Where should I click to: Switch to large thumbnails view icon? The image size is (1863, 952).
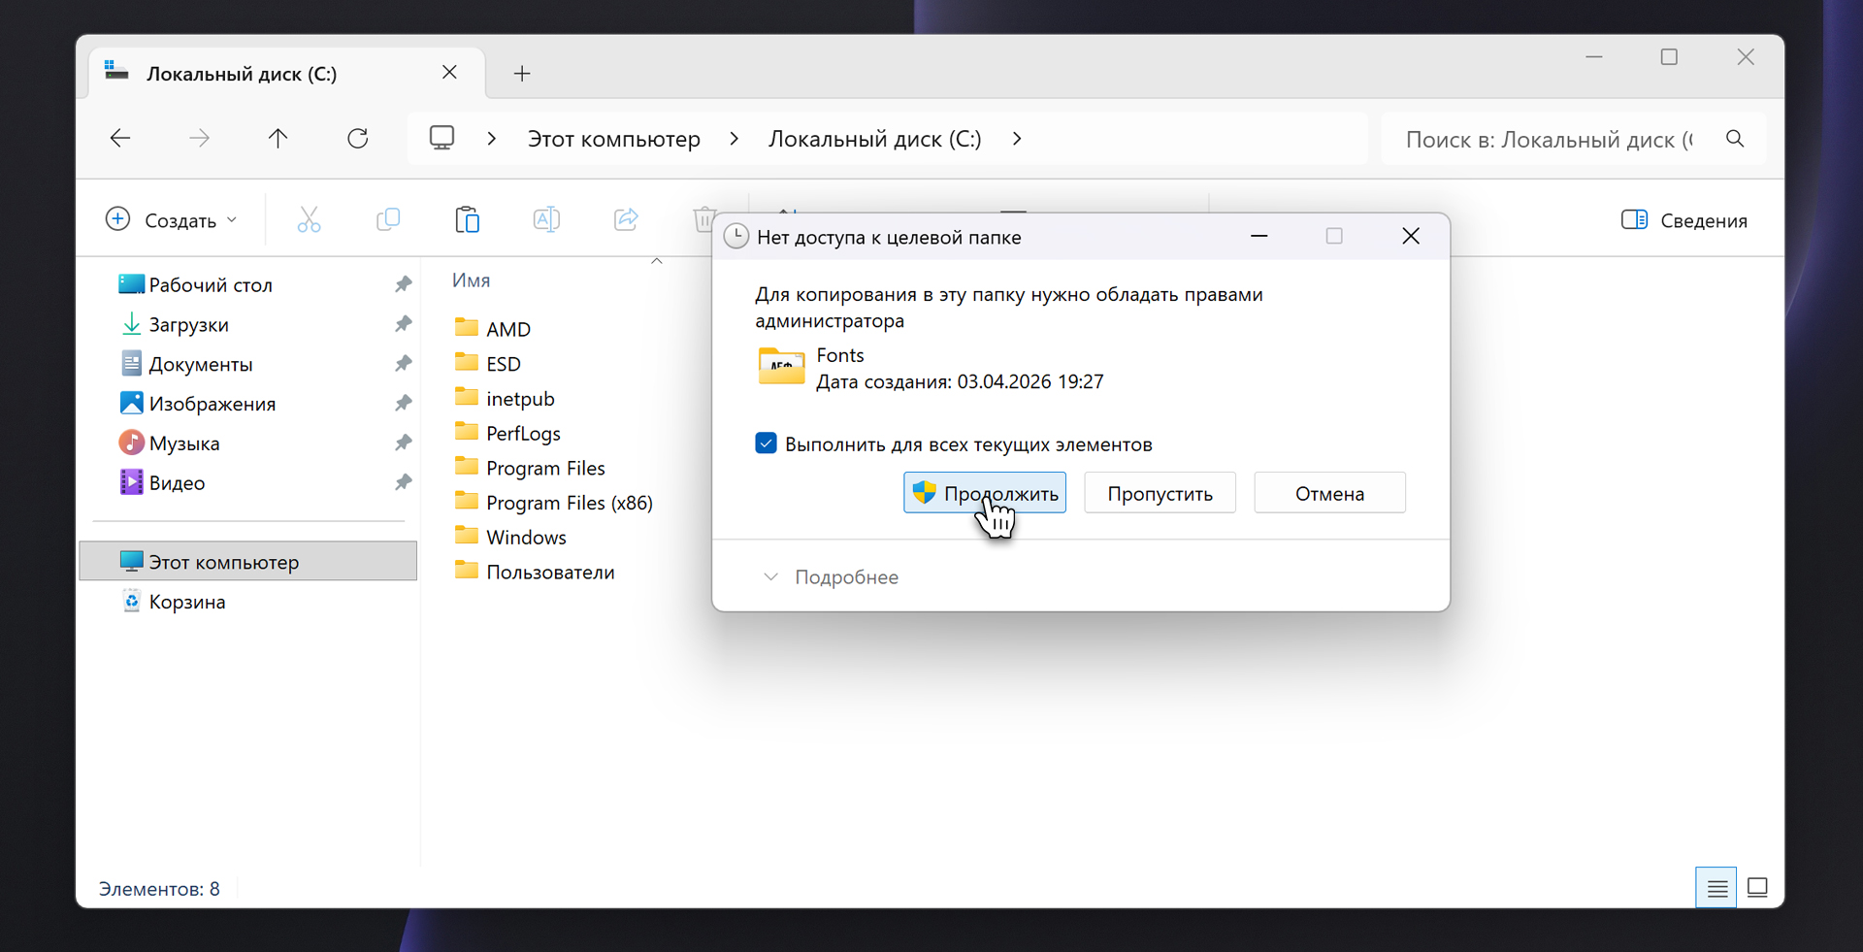point(1757,888)
